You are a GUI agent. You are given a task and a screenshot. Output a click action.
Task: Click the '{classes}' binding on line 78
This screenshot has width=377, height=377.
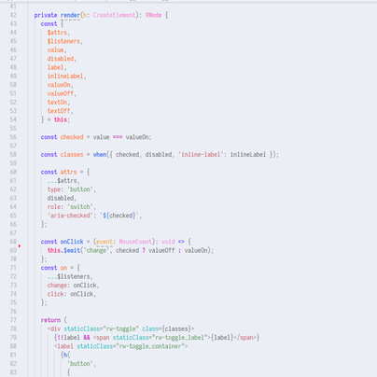pos(176,328)
